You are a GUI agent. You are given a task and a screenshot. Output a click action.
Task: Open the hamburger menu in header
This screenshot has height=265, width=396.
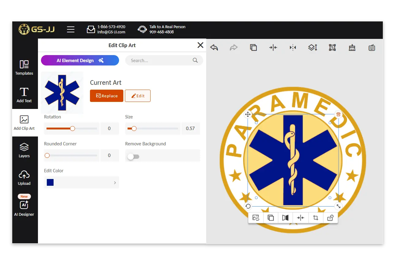click(x=71, y=29)
